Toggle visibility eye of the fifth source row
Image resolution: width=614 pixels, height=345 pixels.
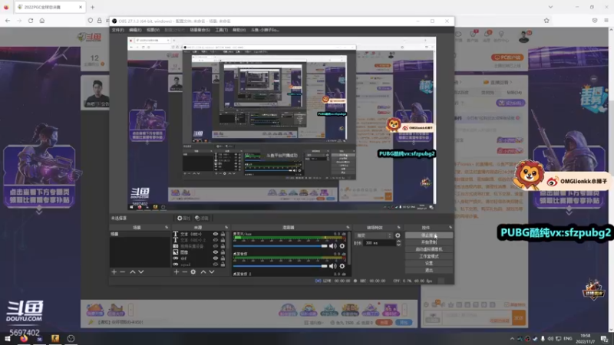[215, 258]
